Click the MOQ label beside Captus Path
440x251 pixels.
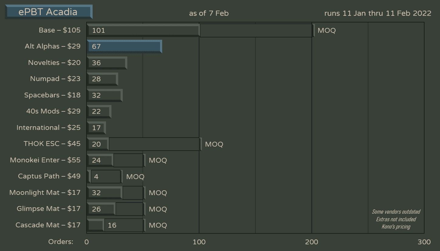(135, 177)
